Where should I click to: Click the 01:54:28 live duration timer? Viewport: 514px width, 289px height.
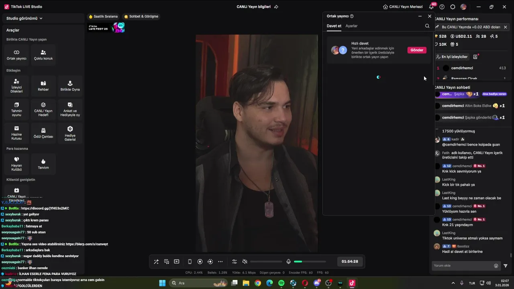pyautogui.click(x=350, y=261)
